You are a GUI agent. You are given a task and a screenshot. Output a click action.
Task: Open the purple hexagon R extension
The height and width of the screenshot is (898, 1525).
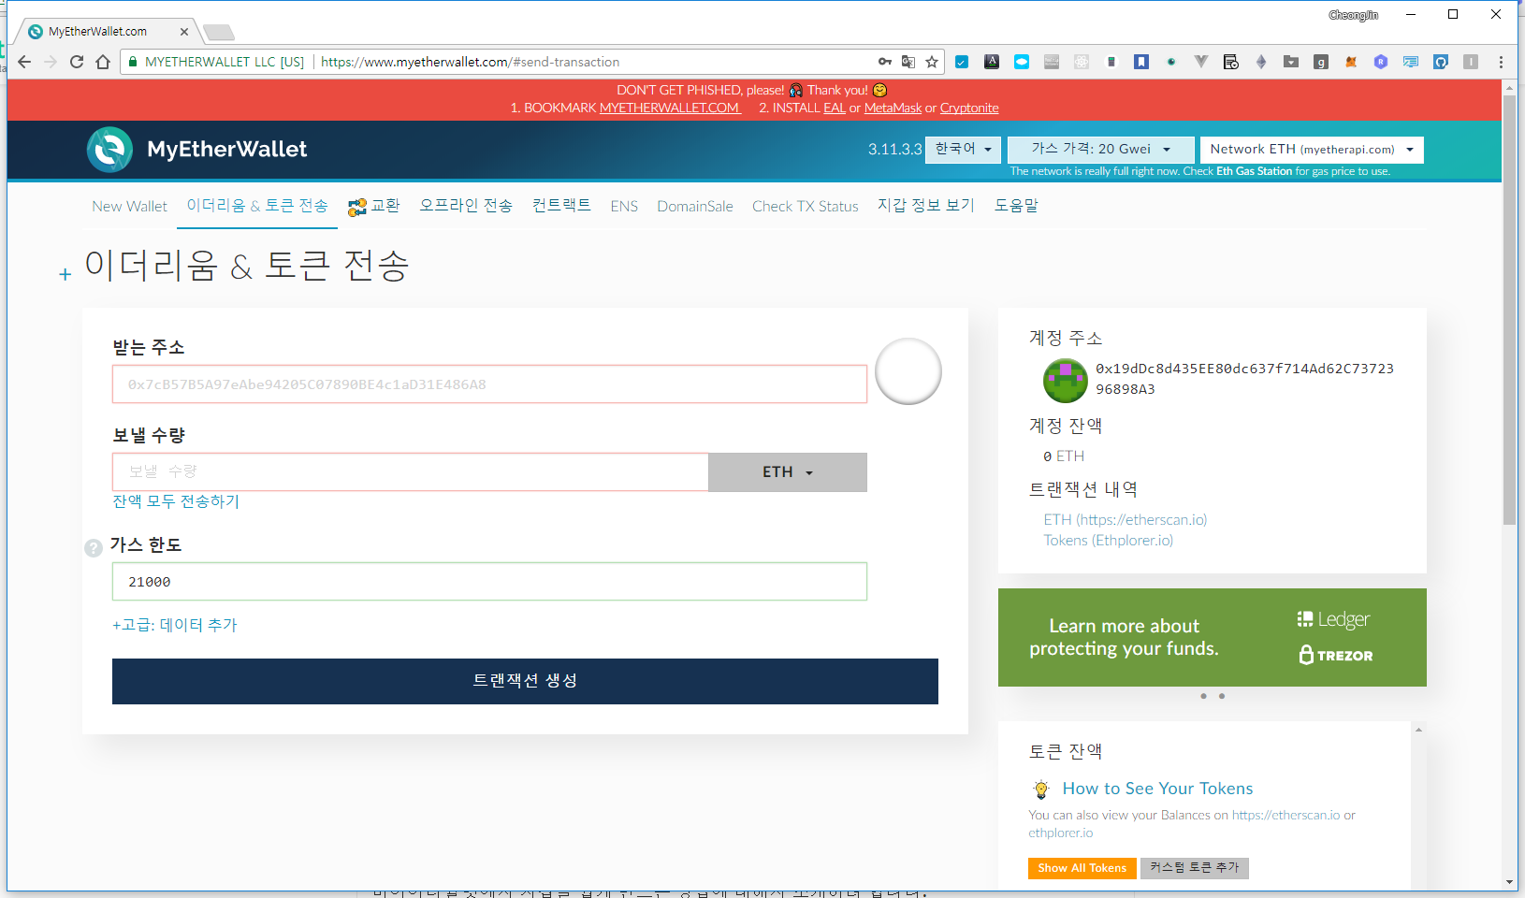point(1381,62)
